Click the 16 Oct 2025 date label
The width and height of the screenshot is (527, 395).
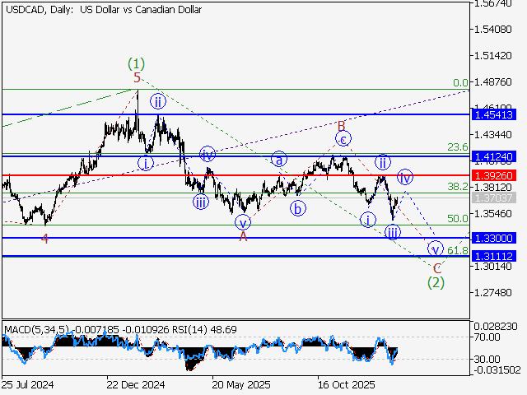(347, 384)
